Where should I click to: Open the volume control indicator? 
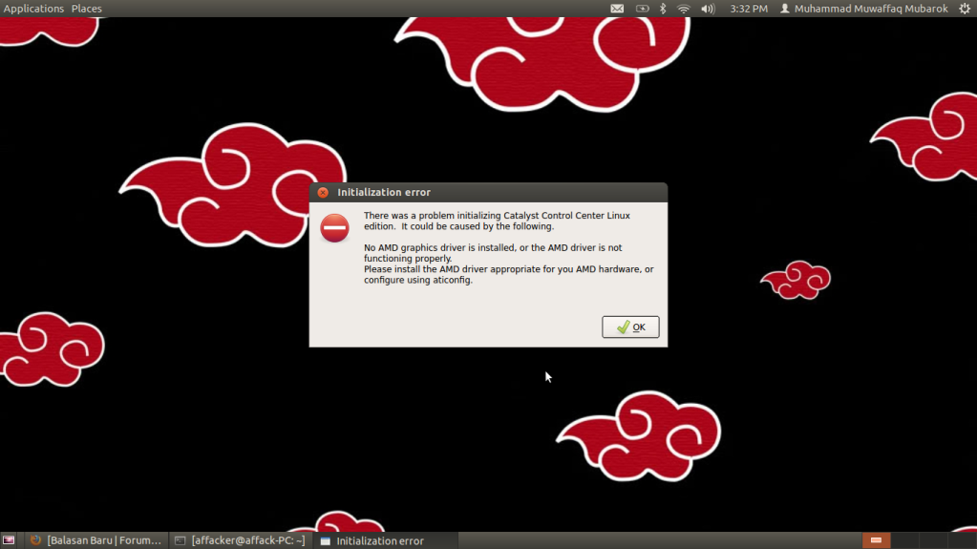[708, 9]
